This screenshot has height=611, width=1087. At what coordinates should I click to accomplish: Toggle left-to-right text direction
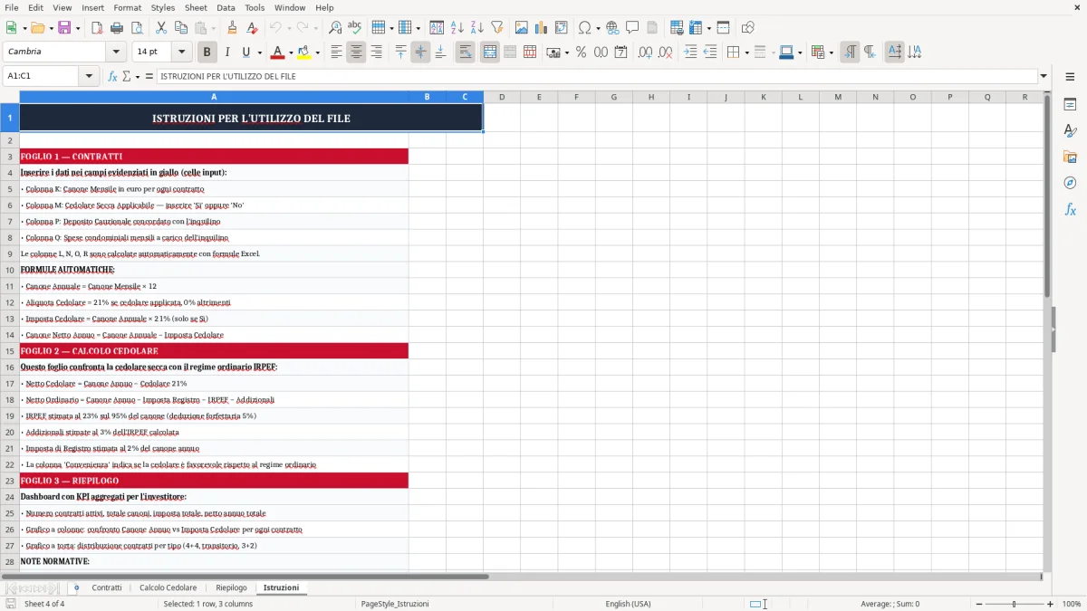click(850, 53)
